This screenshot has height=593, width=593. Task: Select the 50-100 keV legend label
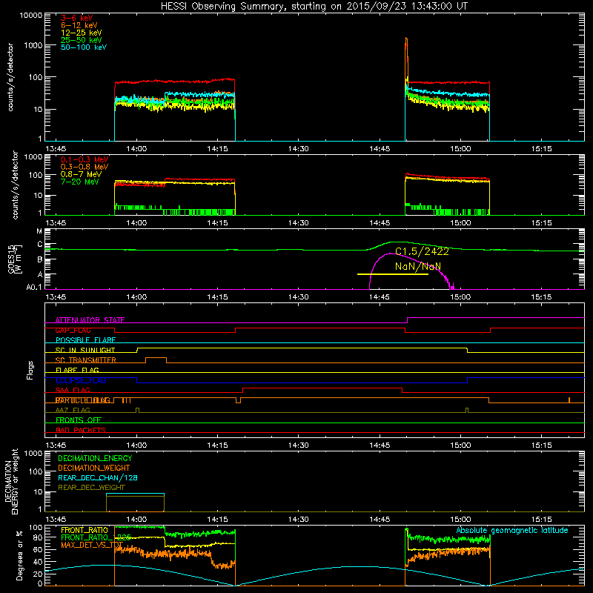click(84, 47)
